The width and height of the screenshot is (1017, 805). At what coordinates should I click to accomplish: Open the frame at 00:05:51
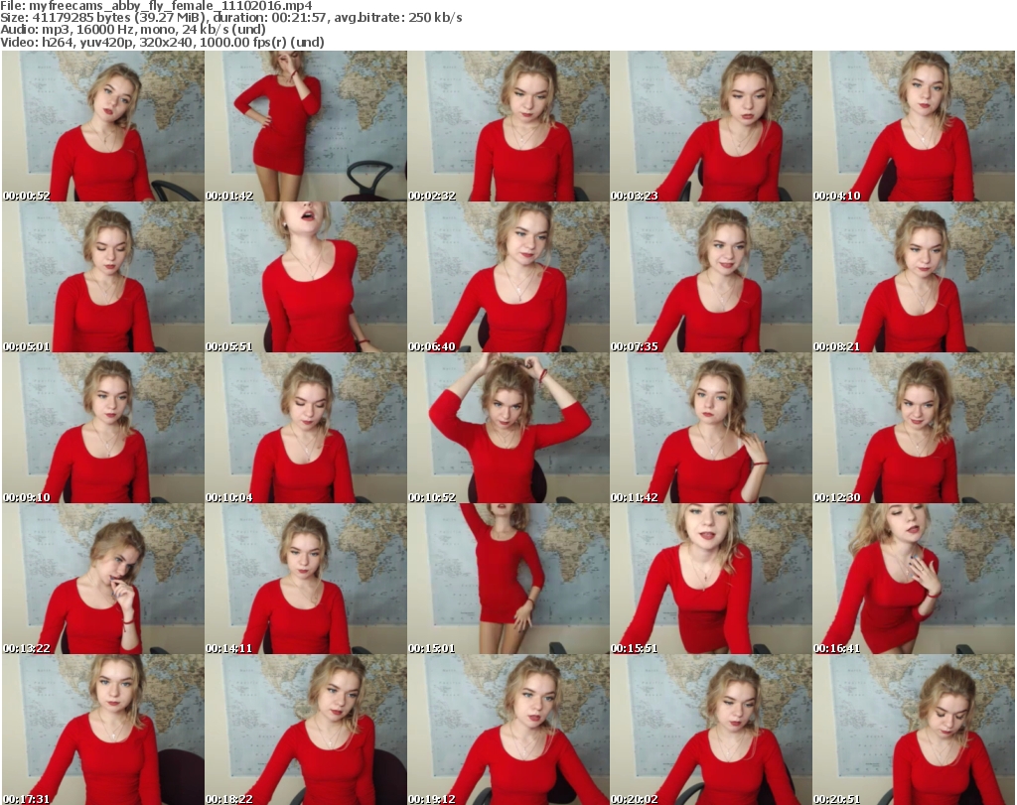tap(306, 277)
